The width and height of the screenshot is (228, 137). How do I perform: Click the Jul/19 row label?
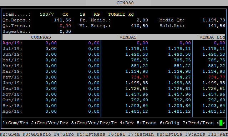(x=12, y=49)
